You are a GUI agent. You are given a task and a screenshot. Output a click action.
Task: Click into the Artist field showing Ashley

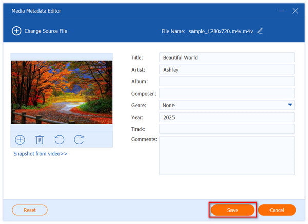(x=226, y=70)
